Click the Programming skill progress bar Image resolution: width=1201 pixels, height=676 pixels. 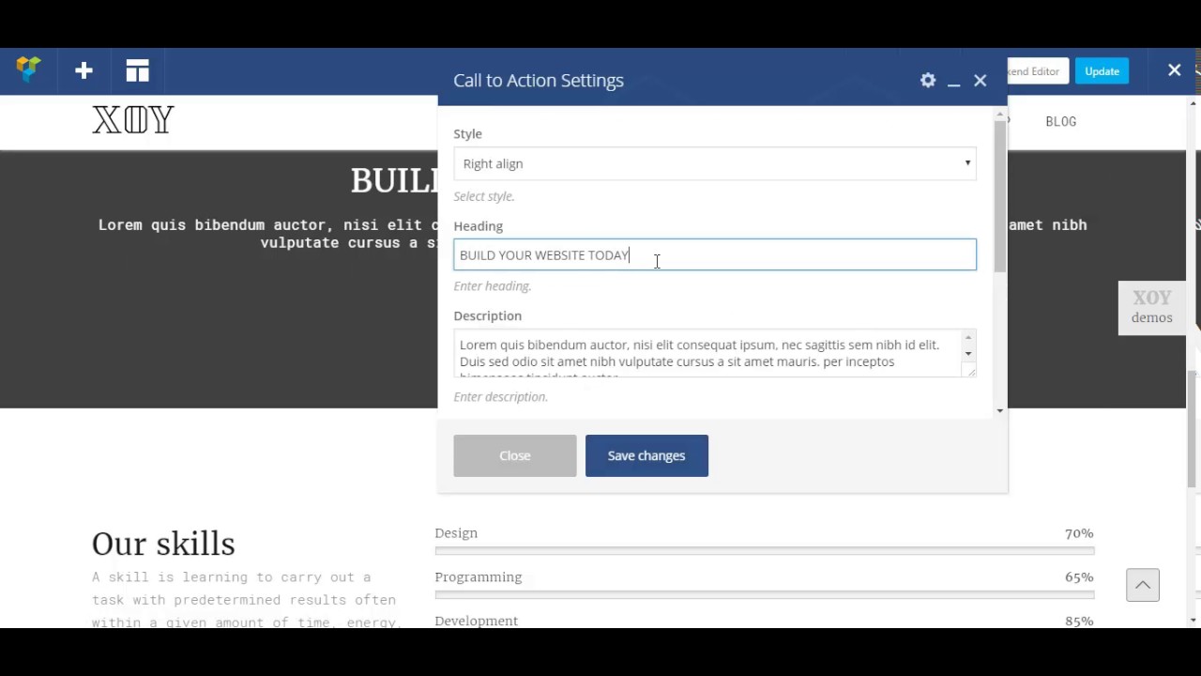765,594
